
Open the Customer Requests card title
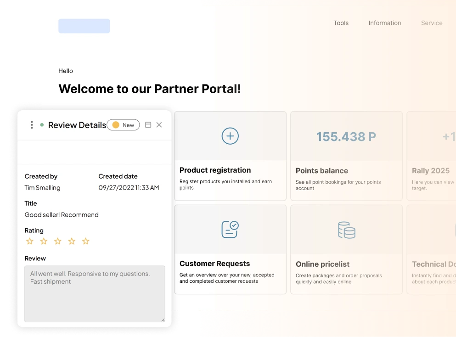pos(214,264)
